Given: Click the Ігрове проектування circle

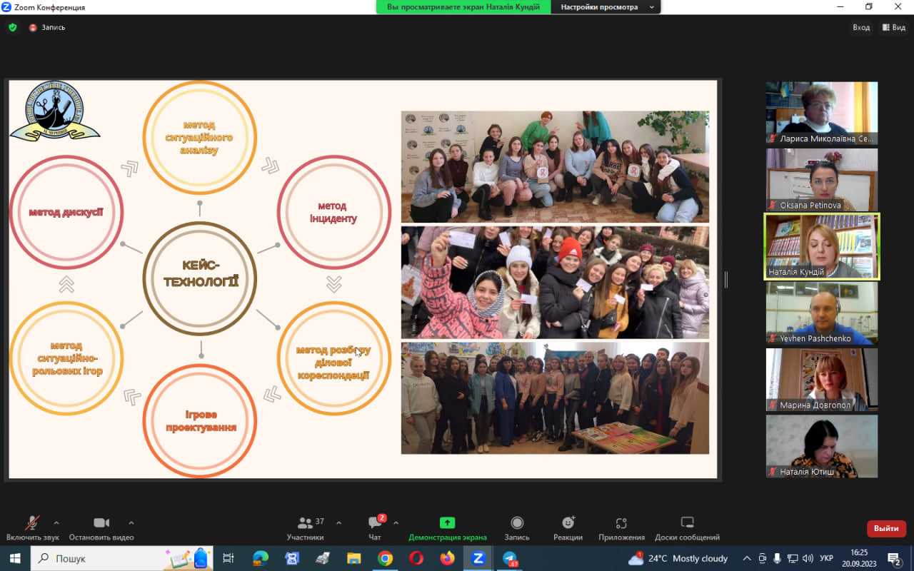Looking at the screenshot, I should click(x=200, y=420).
